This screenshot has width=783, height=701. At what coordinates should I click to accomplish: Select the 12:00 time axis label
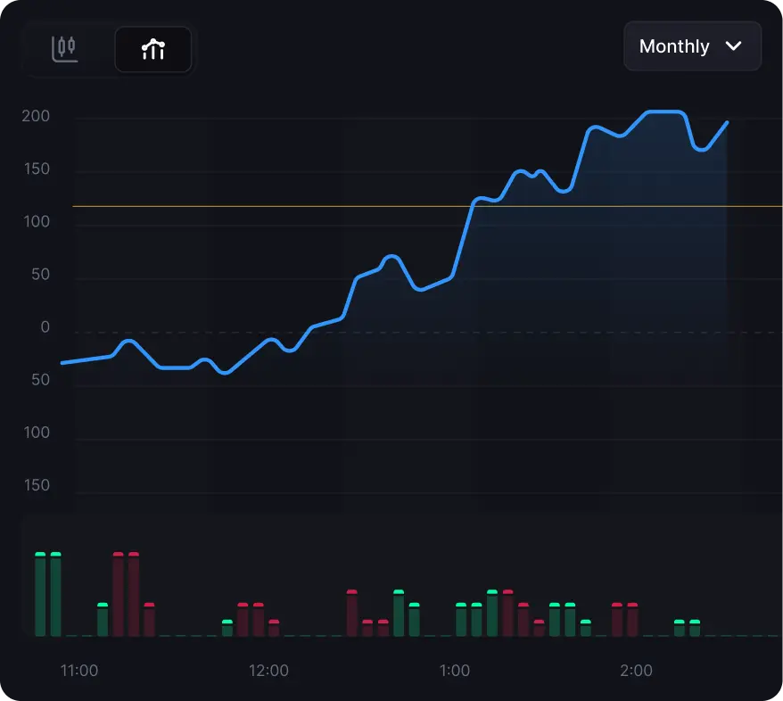(268, 671)
